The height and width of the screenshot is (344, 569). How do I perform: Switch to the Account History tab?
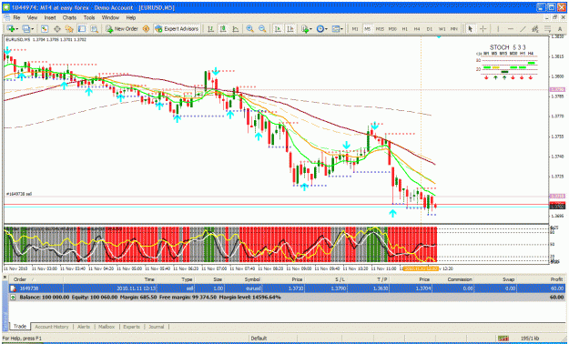pyautogui.click(x=52, y=327)
